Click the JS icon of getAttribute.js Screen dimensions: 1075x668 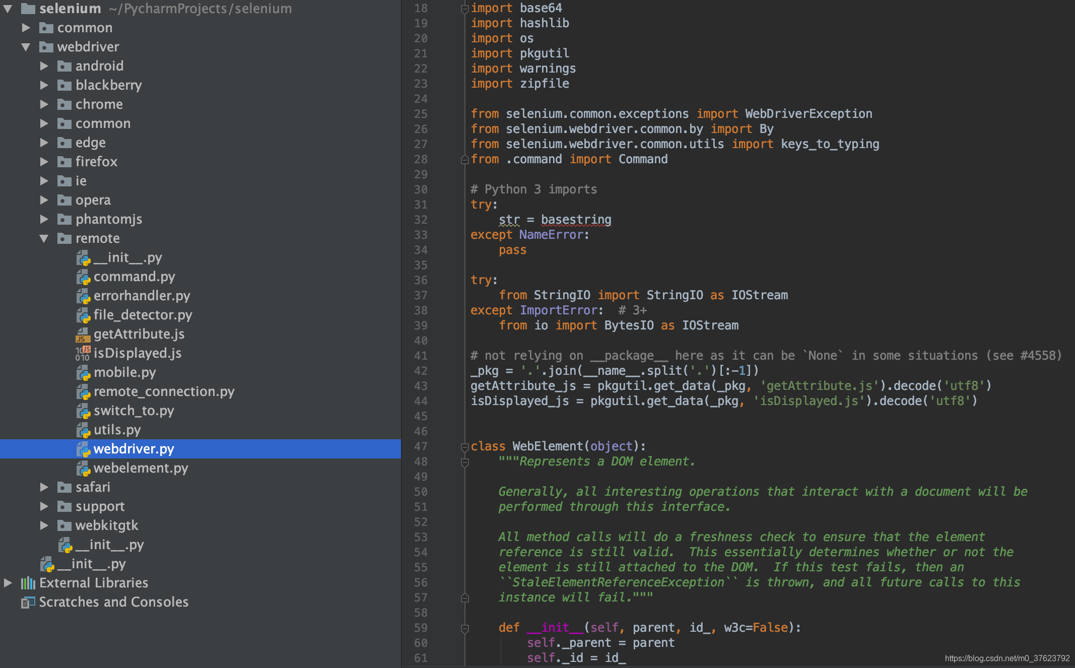tap(83, 335)
